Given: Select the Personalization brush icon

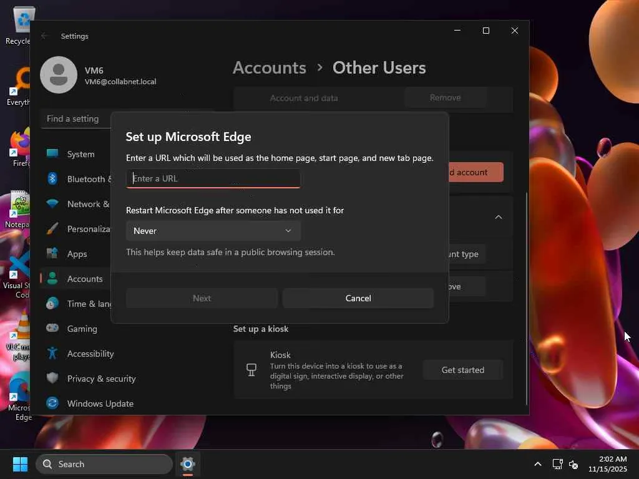Looking at the screenshot, I should (x=52, y=229).
